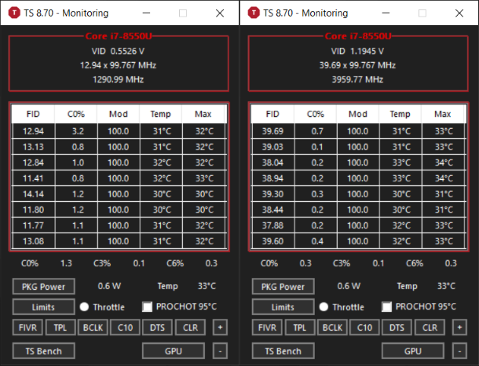
Task: Launch TS Bench from left window
Action: [x=44, y=351]
